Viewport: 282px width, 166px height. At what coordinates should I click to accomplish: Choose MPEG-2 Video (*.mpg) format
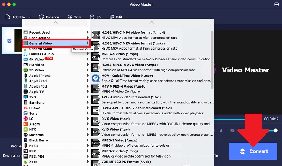click(x=152, y=153)
